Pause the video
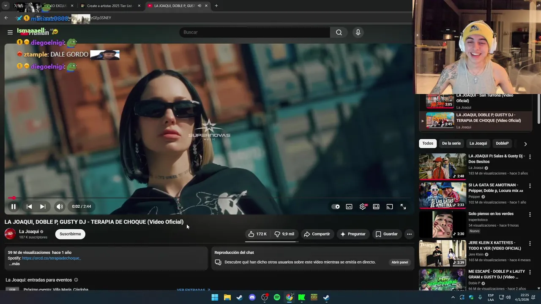Screen dimensions: 541x304 pos(14,206)
